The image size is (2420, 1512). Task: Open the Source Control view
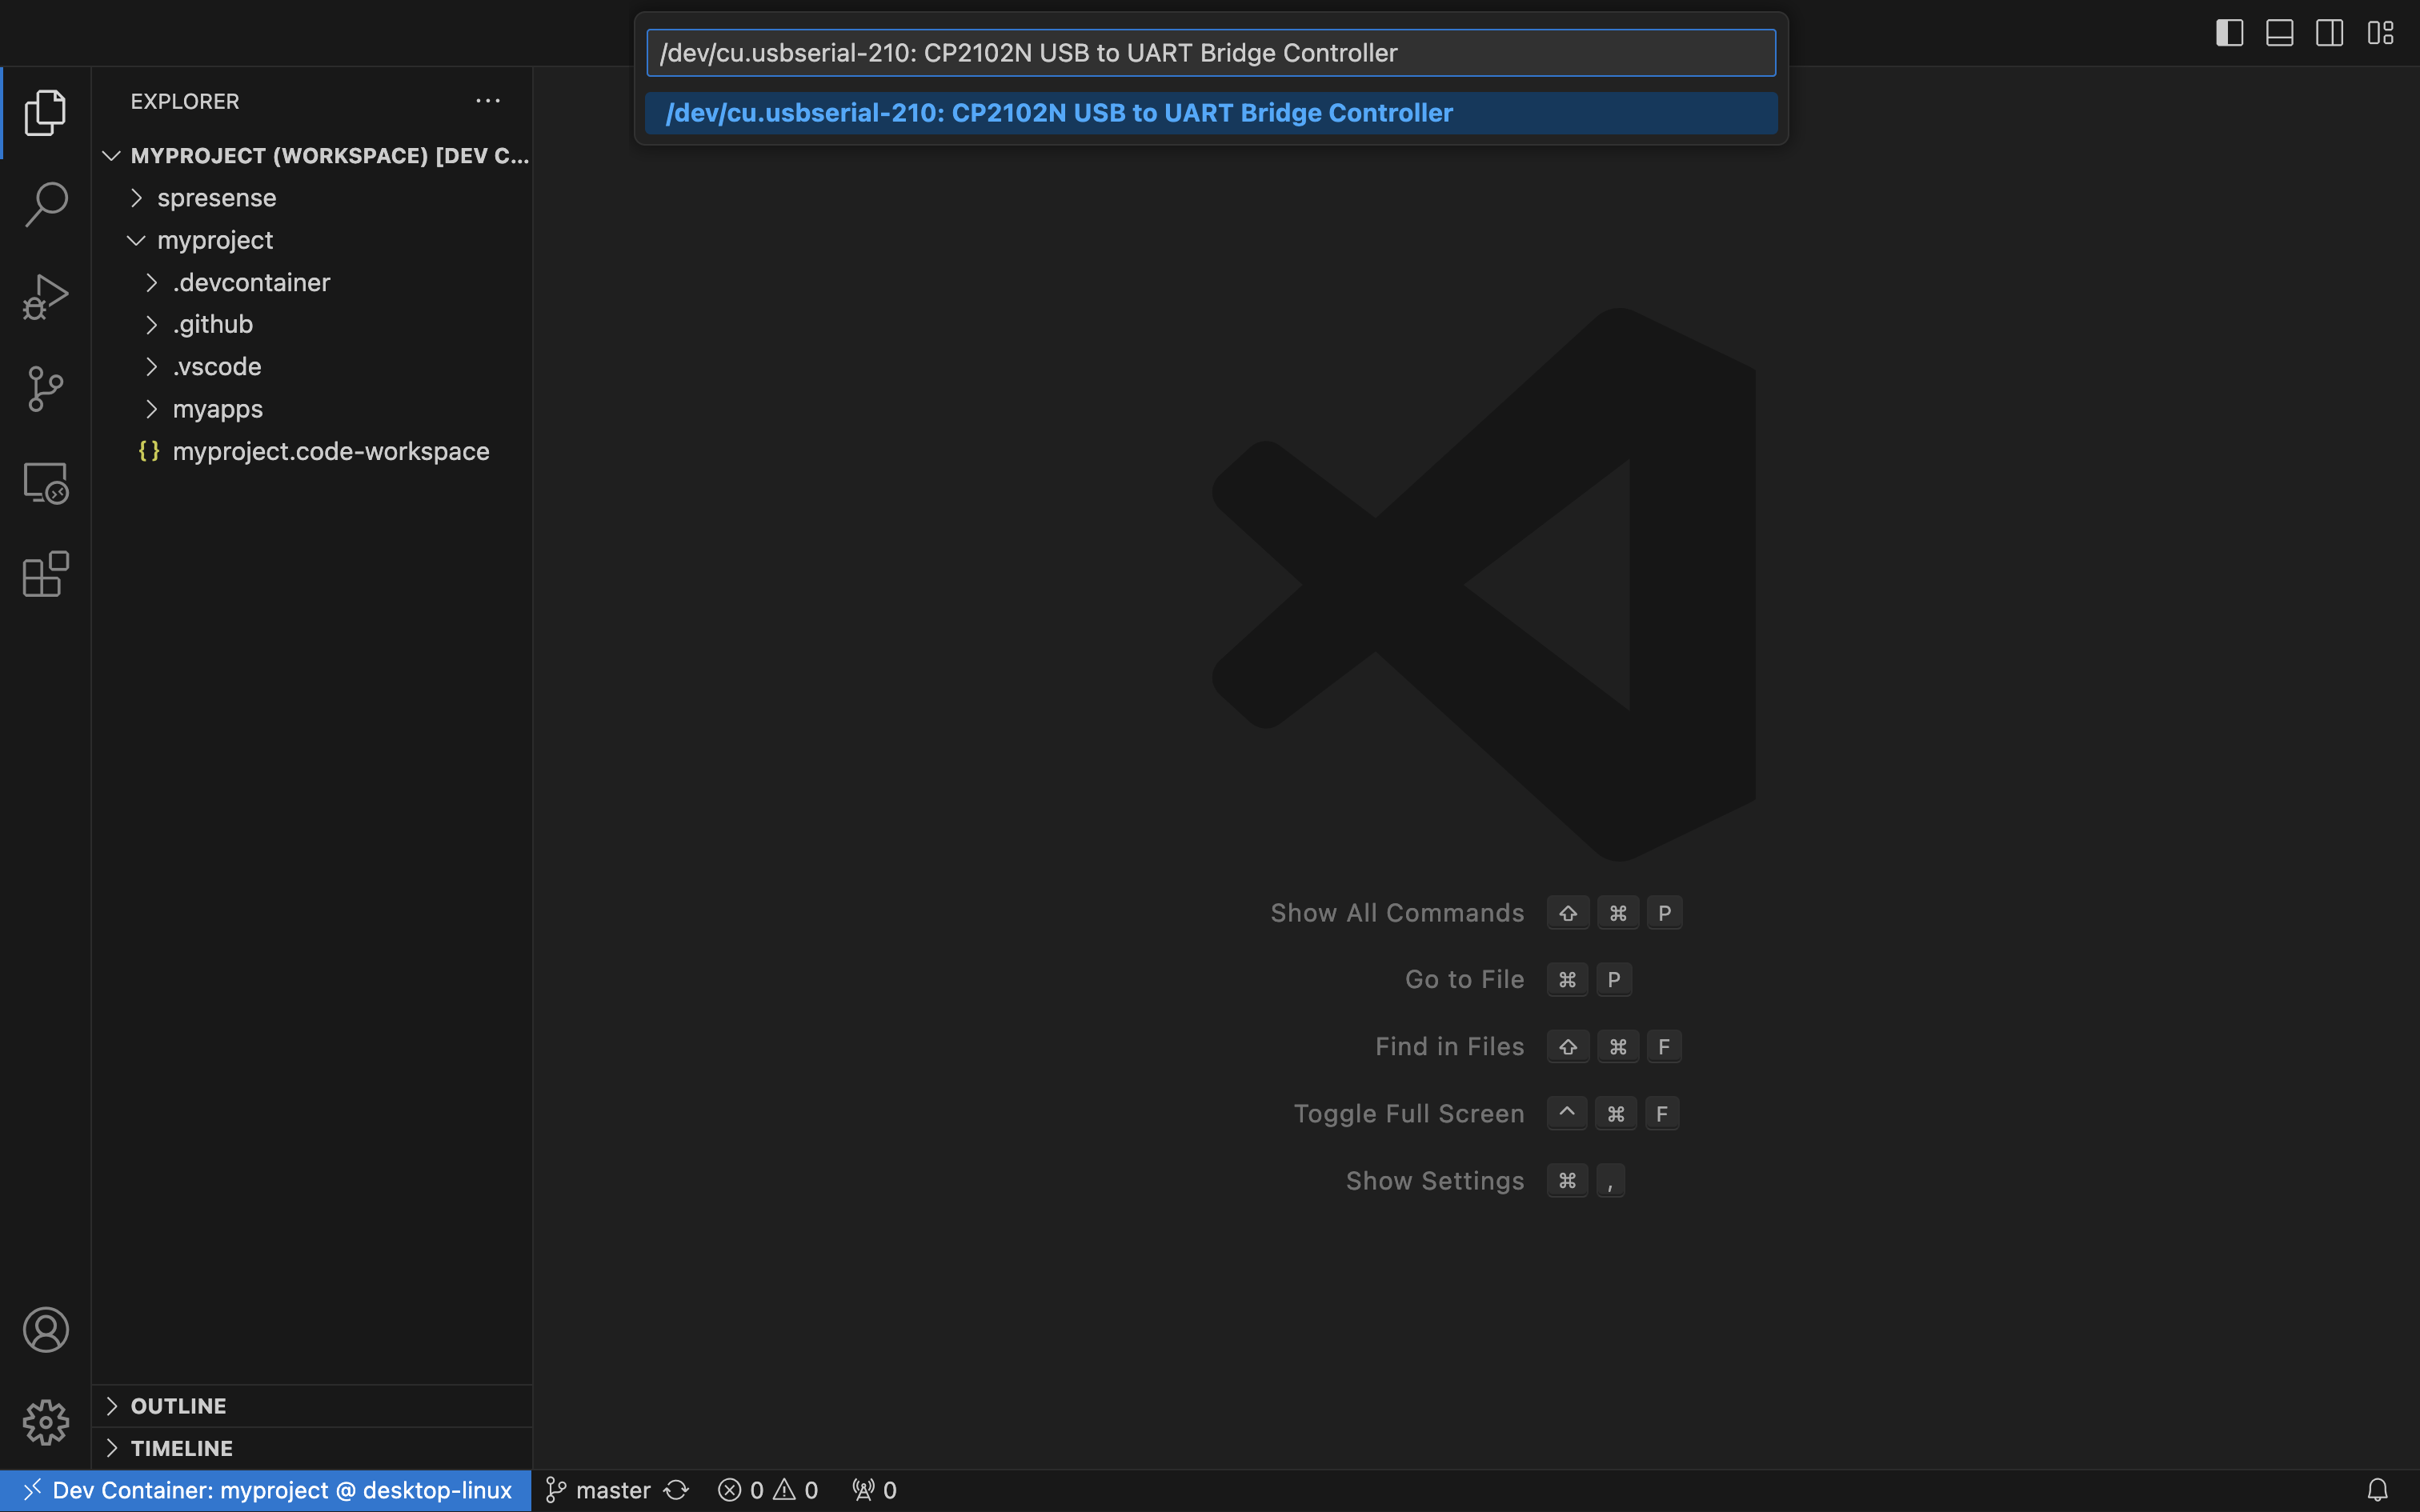click(45, 389)
